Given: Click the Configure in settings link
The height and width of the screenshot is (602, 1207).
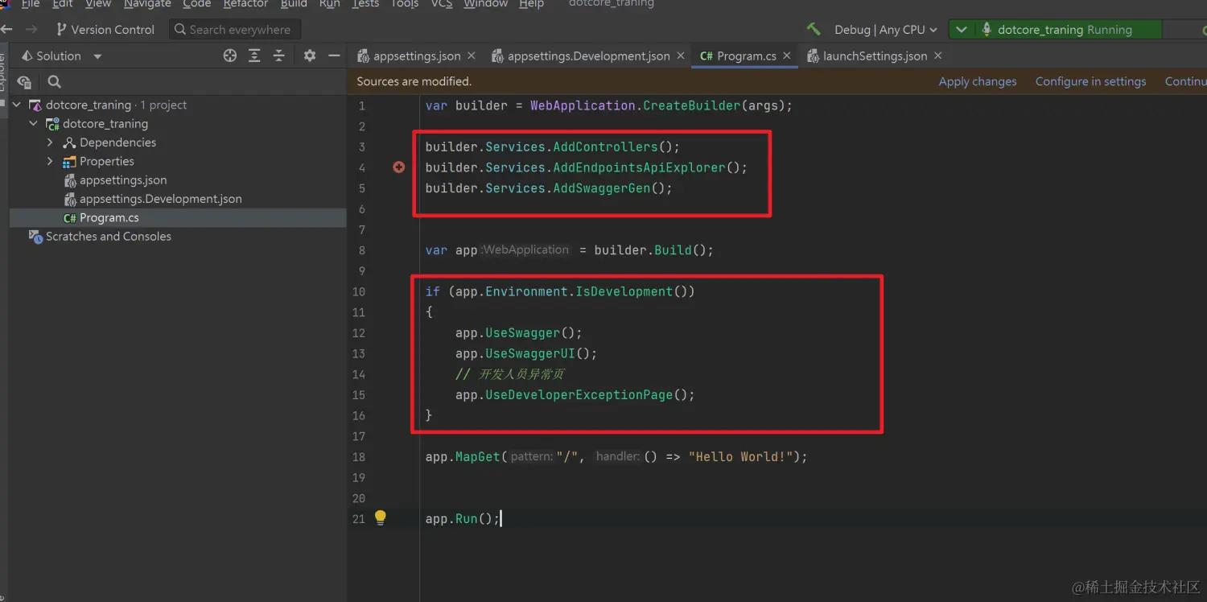Looking at the screenshot, I should (x=1090, y=81).
